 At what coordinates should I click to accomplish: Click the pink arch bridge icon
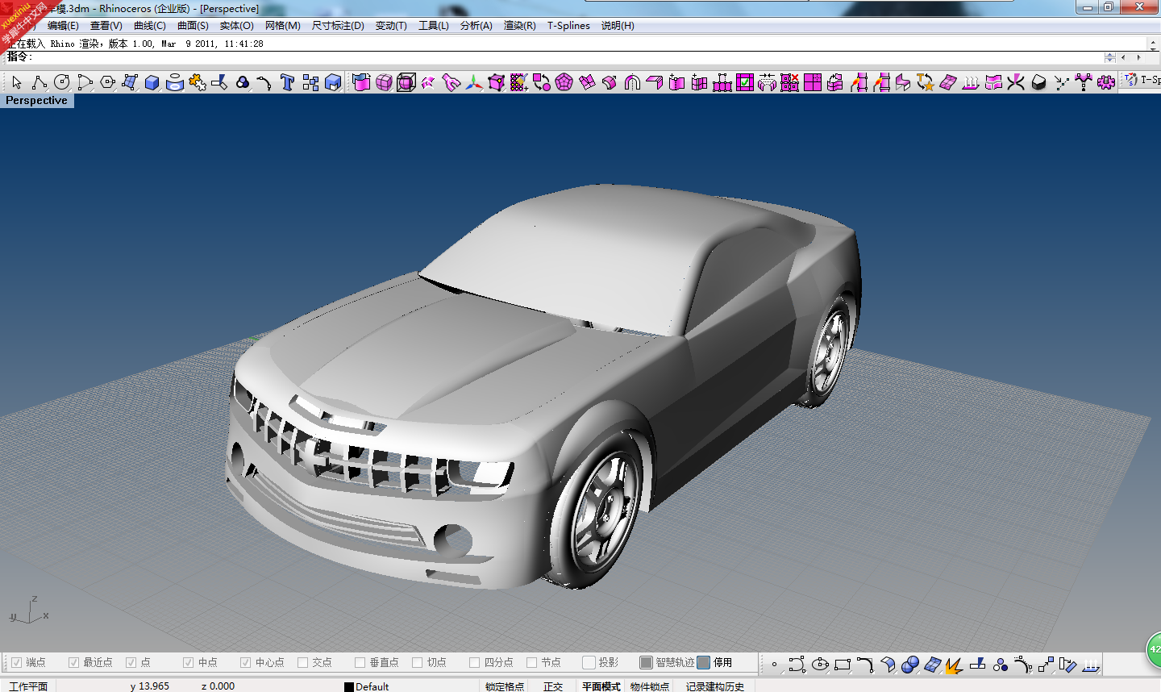[632, 82]
